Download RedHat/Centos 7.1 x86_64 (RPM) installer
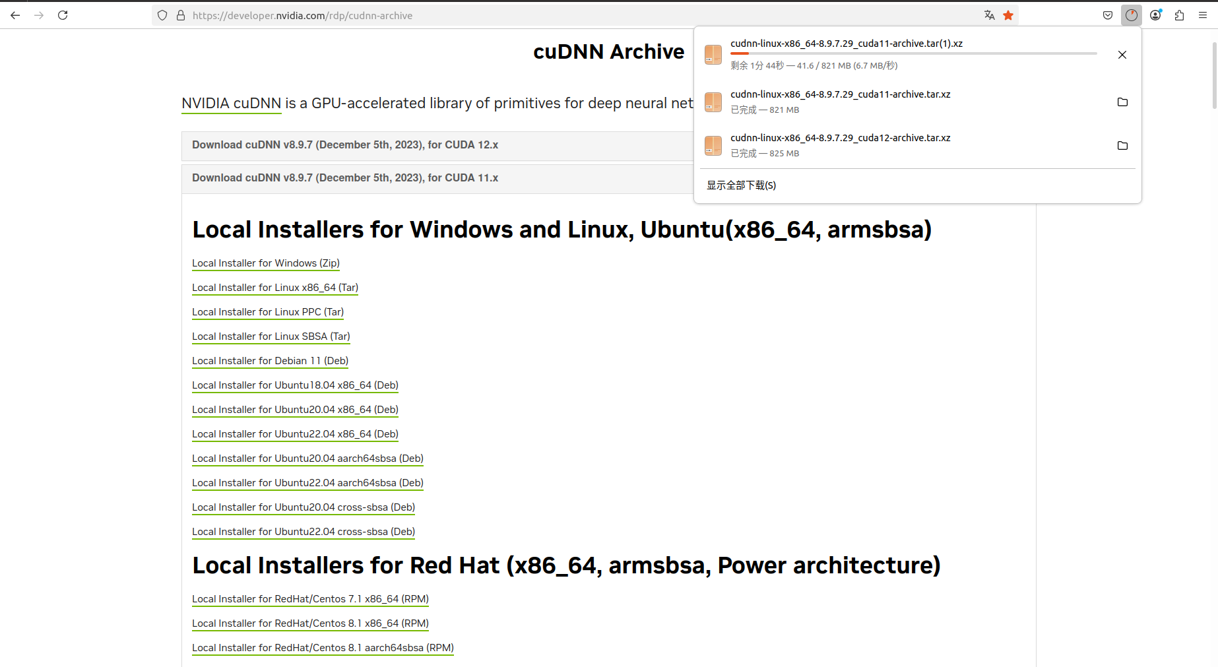 [x=310, y=599]
